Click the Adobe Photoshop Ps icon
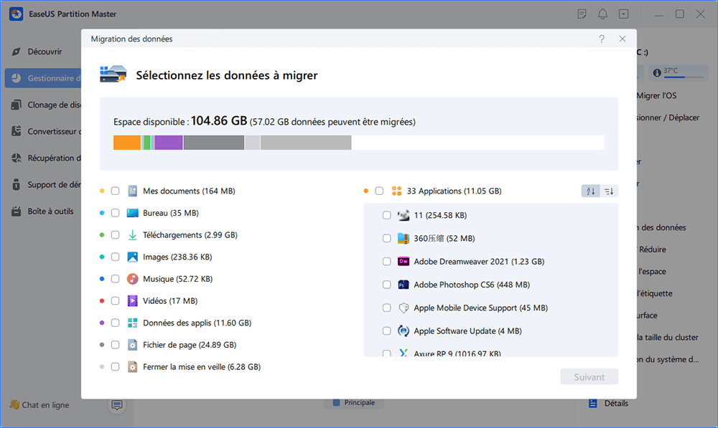 tap(403, 285)
